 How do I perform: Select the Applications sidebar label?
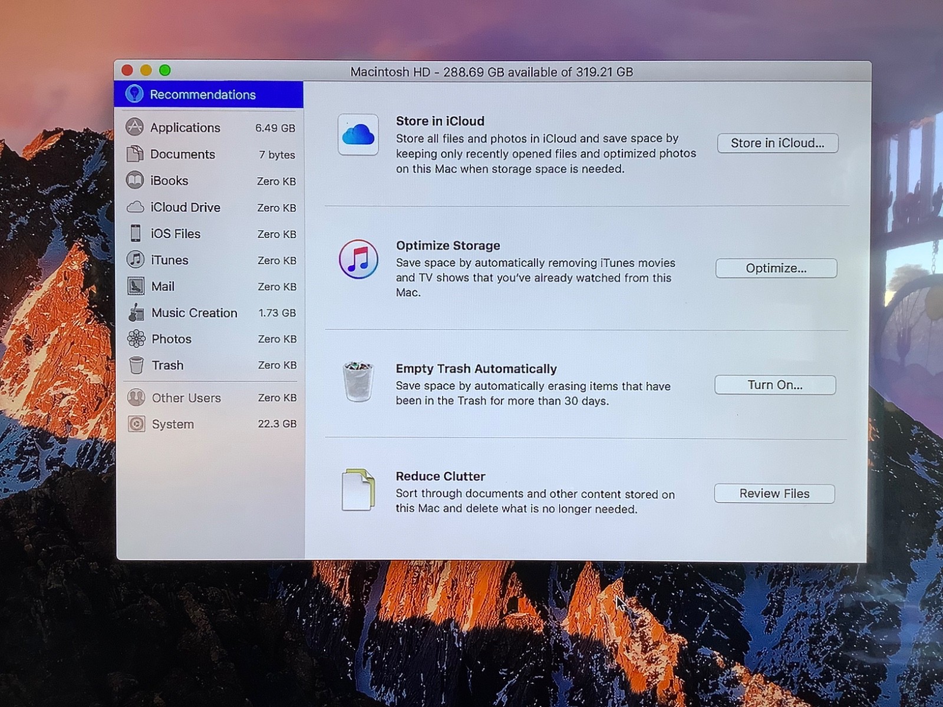tap(185, 127)
